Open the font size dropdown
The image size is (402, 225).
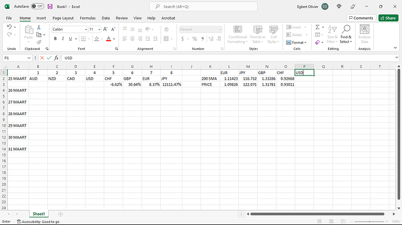[99, 30]
